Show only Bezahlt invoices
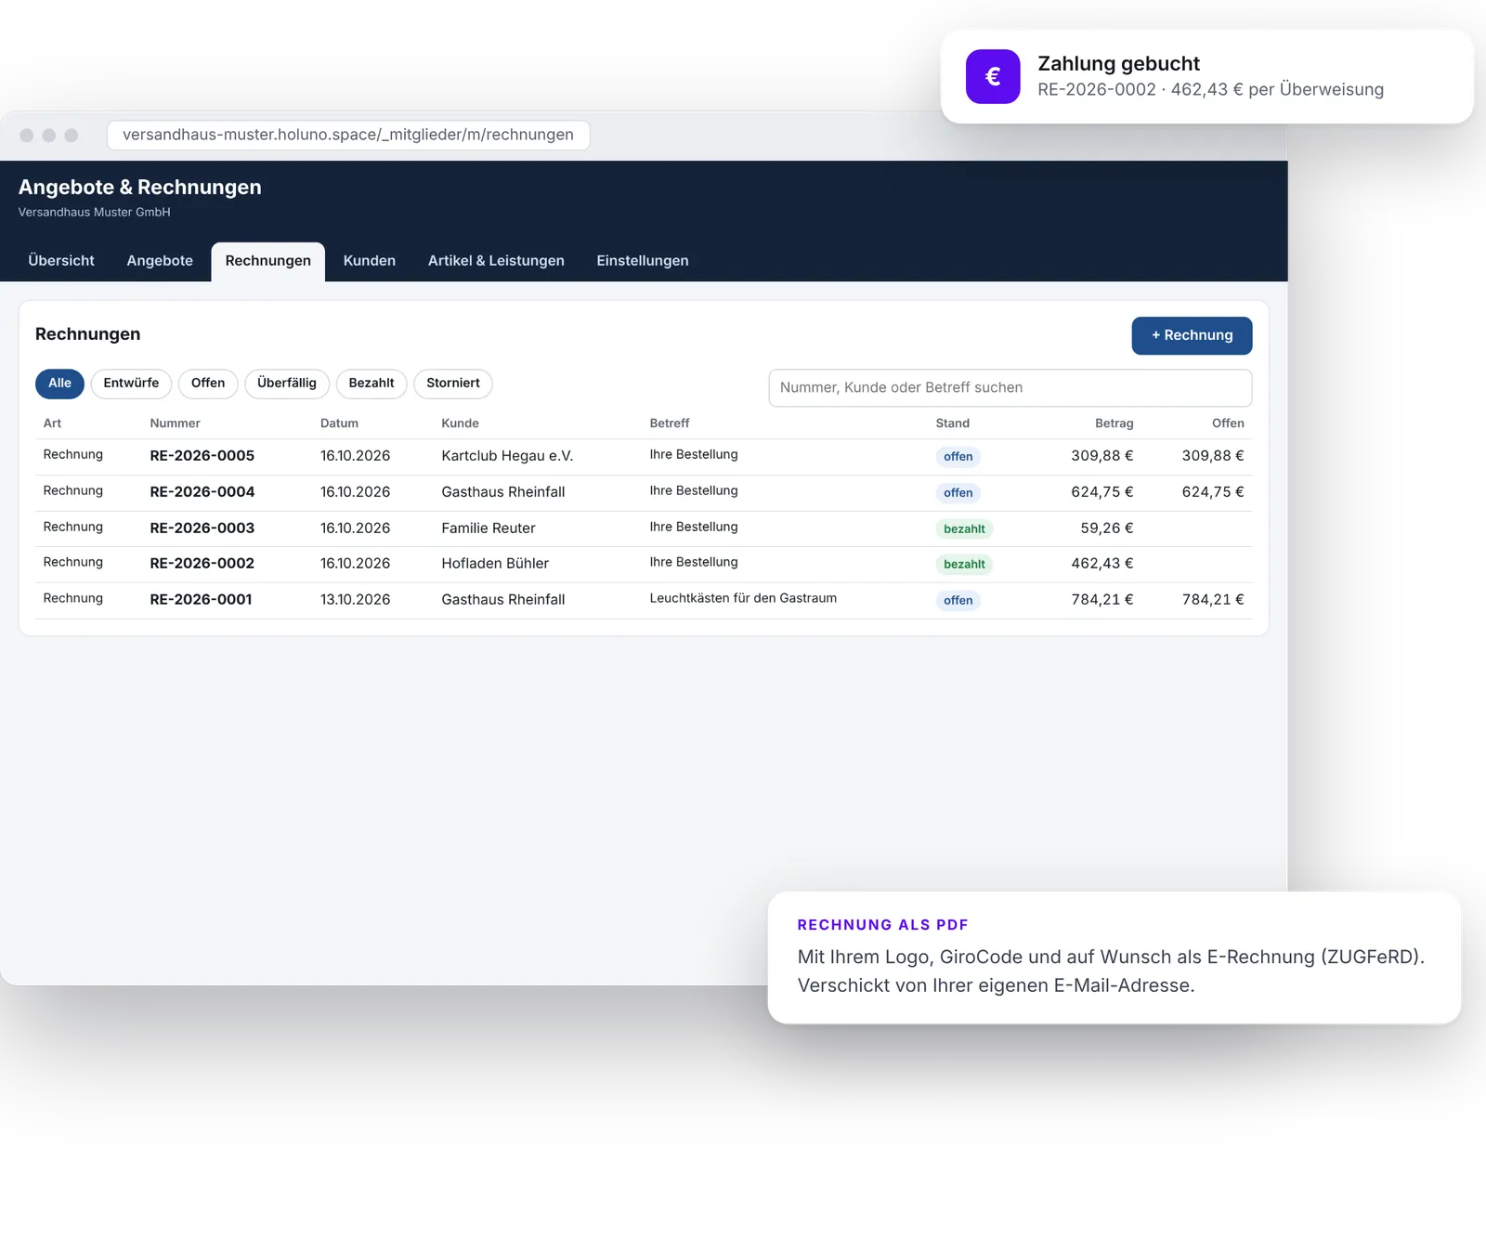Screen dimensions: 1486x1238 pos(371,384)
